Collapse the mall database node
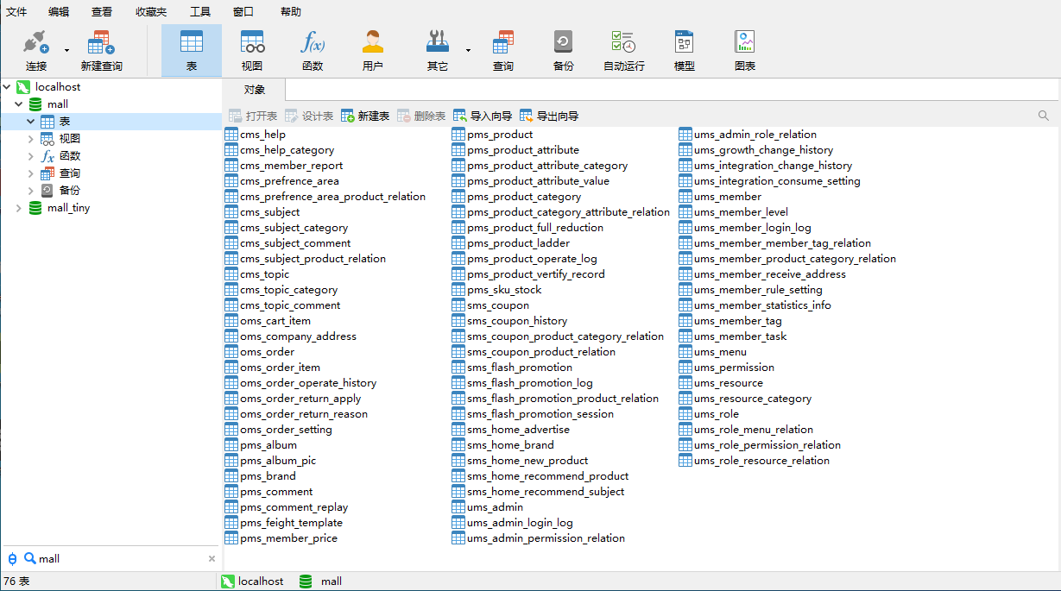 [19, 104]
